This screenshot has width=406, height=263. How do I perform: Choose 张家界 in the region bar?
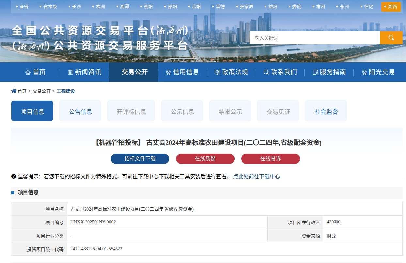[x=246, y=7]
